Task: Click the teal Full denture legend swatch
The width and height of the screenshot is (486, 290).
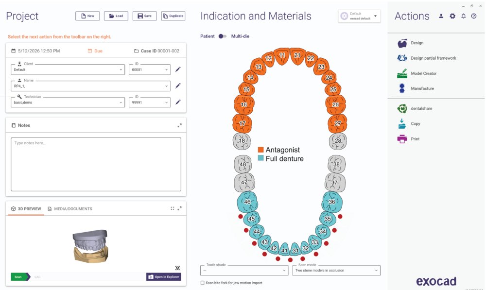Action: (x=260, y=158)
